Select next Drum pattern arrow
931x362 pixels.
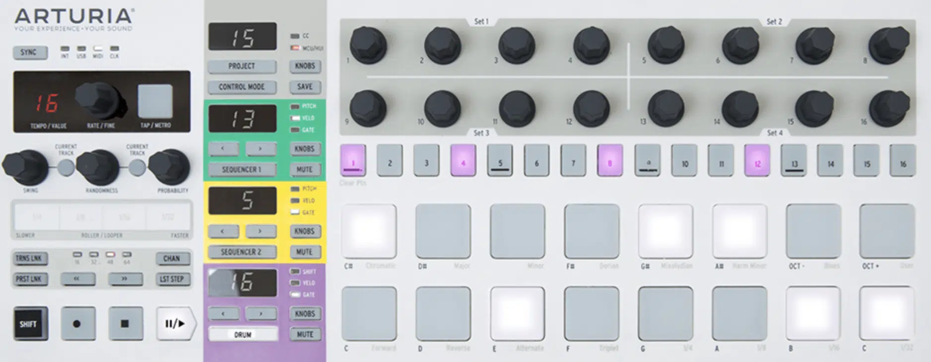pyautogui.click(x=261, y=313)
